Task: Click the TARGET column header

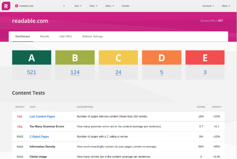Action: click(217, 107)
